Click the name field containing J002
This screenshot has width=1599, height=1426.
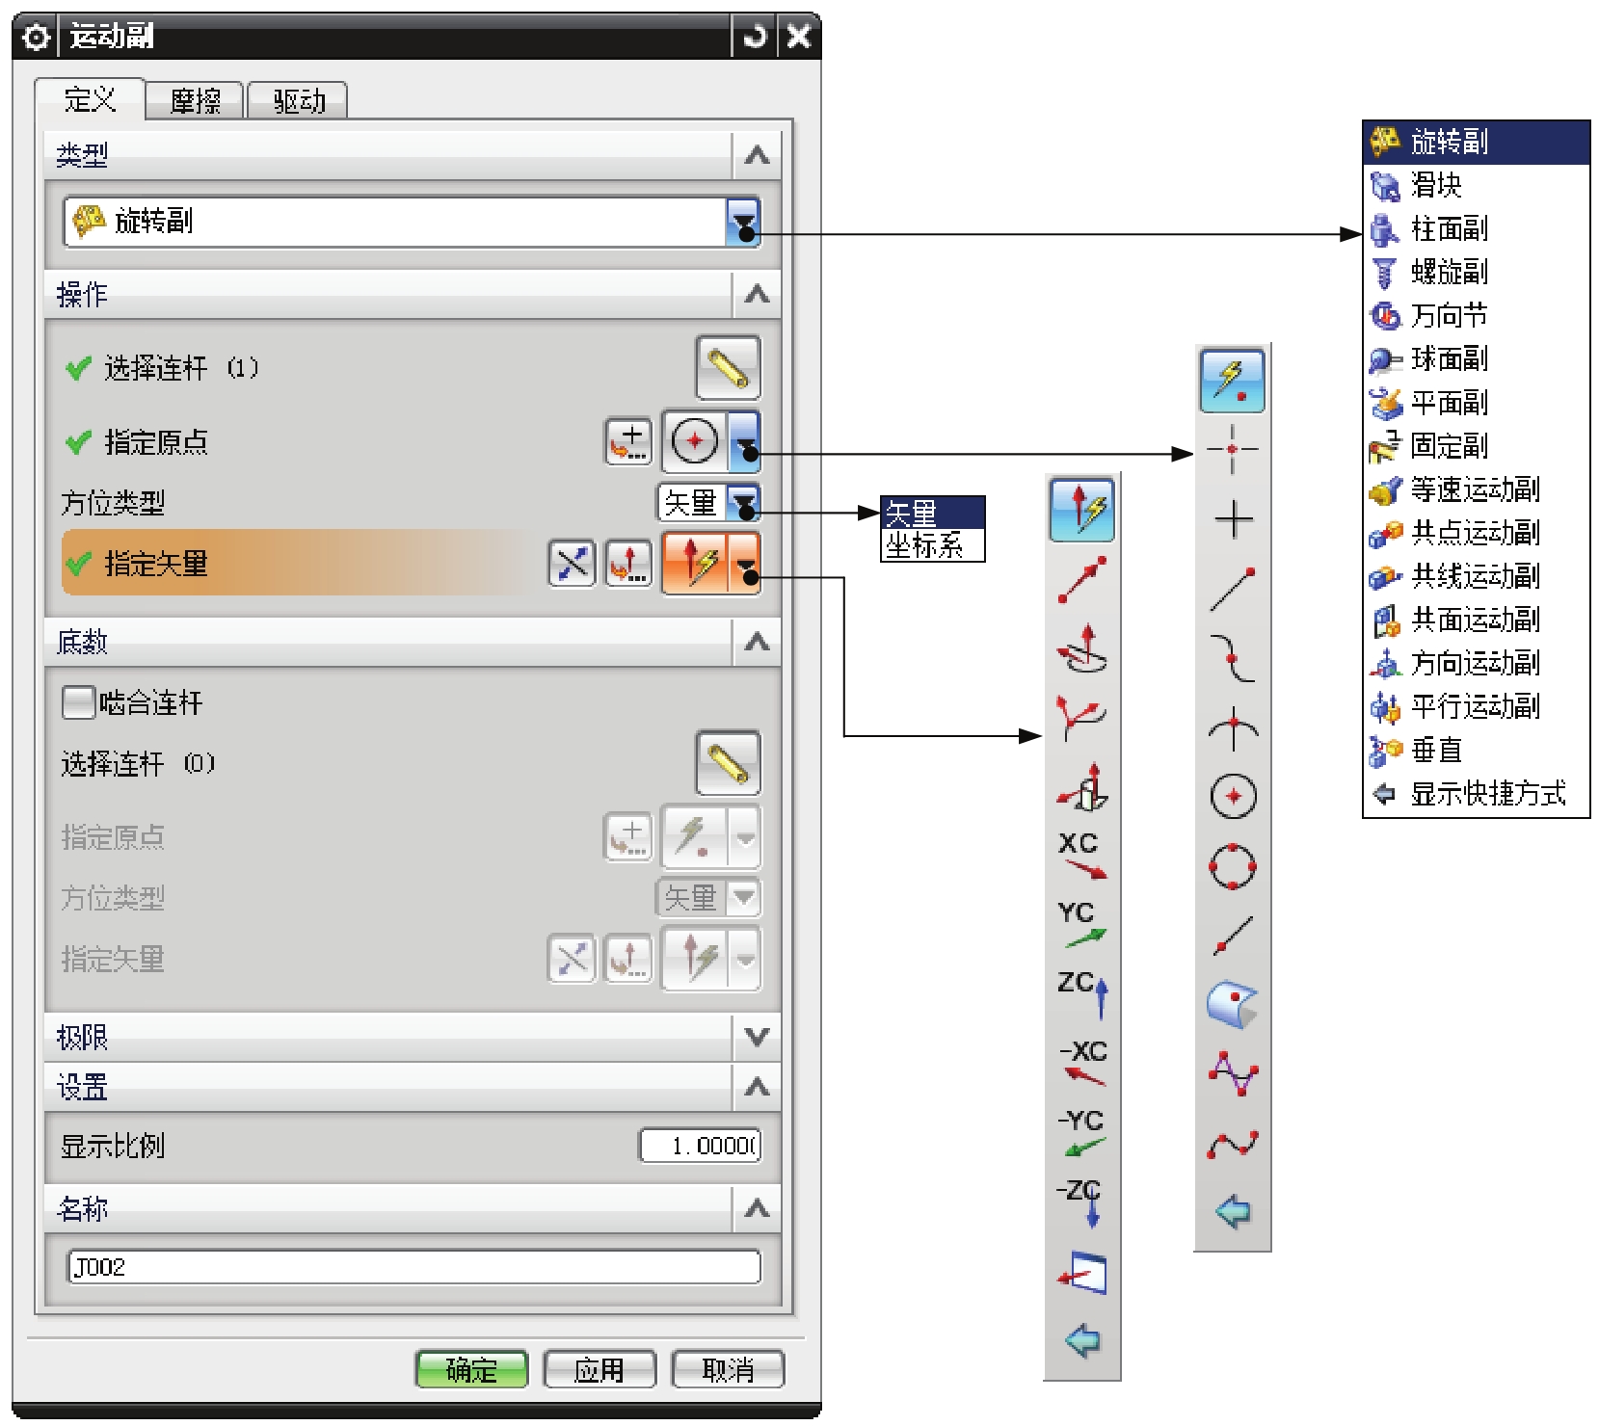point(413,1266)
